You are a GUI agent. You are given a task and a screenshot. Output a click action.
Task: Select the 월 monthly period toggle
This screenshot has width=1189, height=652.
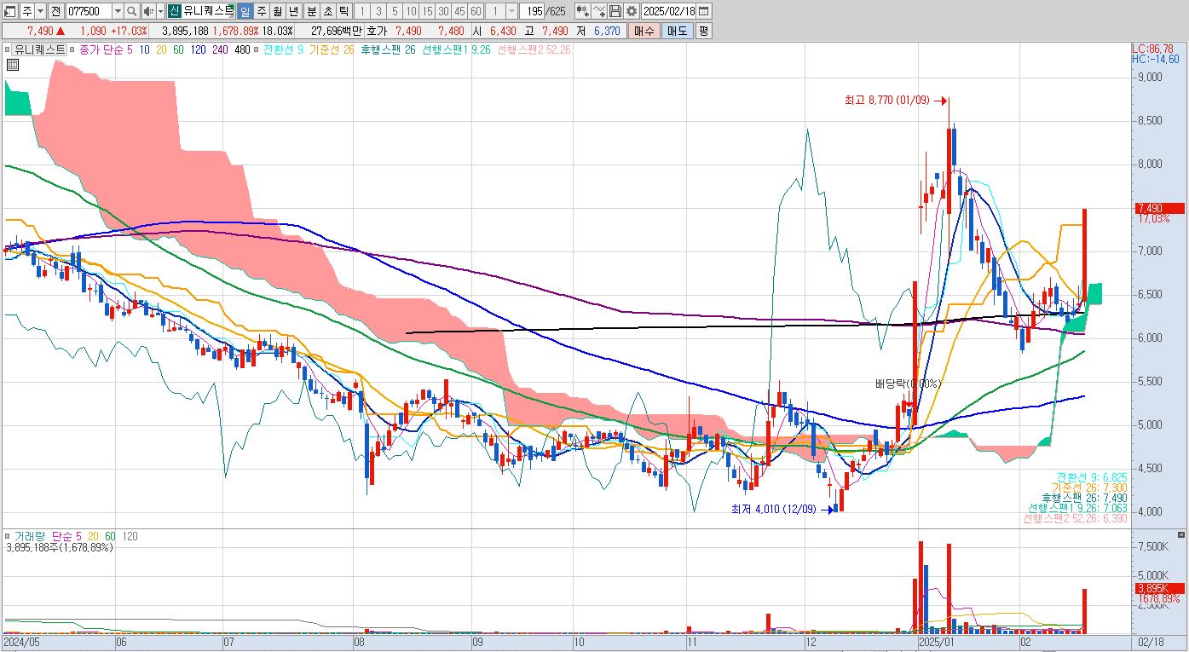[278, 11]
